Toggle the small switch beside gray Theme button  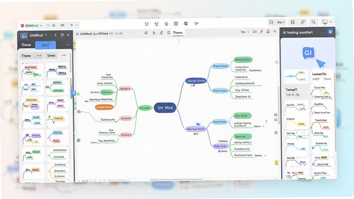tap(39, 56)
